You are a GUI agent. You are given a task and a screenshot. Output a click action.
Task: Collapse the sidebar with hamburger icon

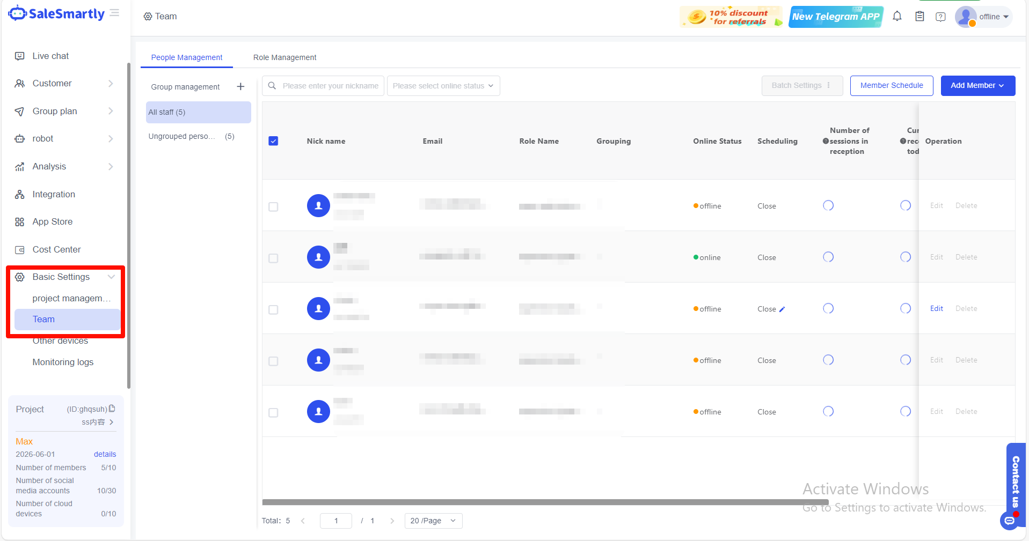click(114, 13)
